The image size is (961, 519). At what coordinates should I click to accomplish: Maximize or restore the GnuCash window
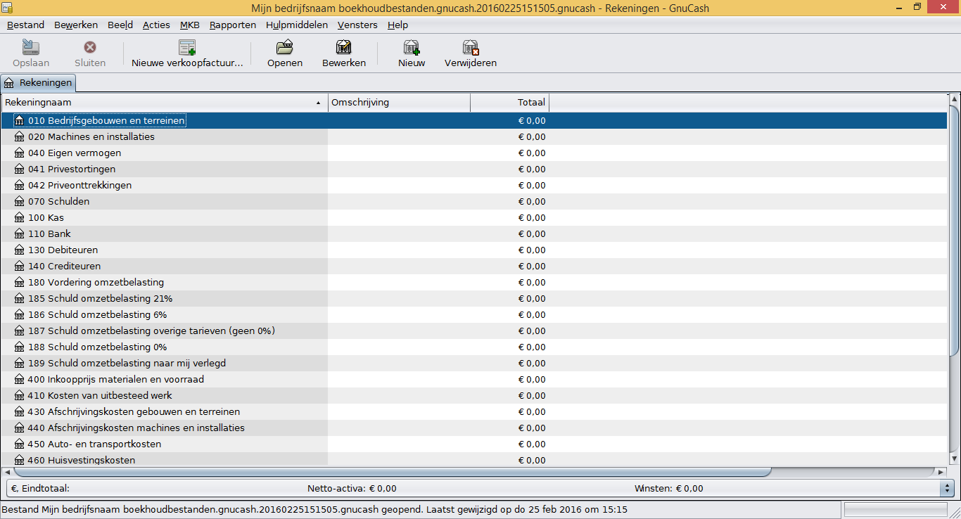point(917,7)
